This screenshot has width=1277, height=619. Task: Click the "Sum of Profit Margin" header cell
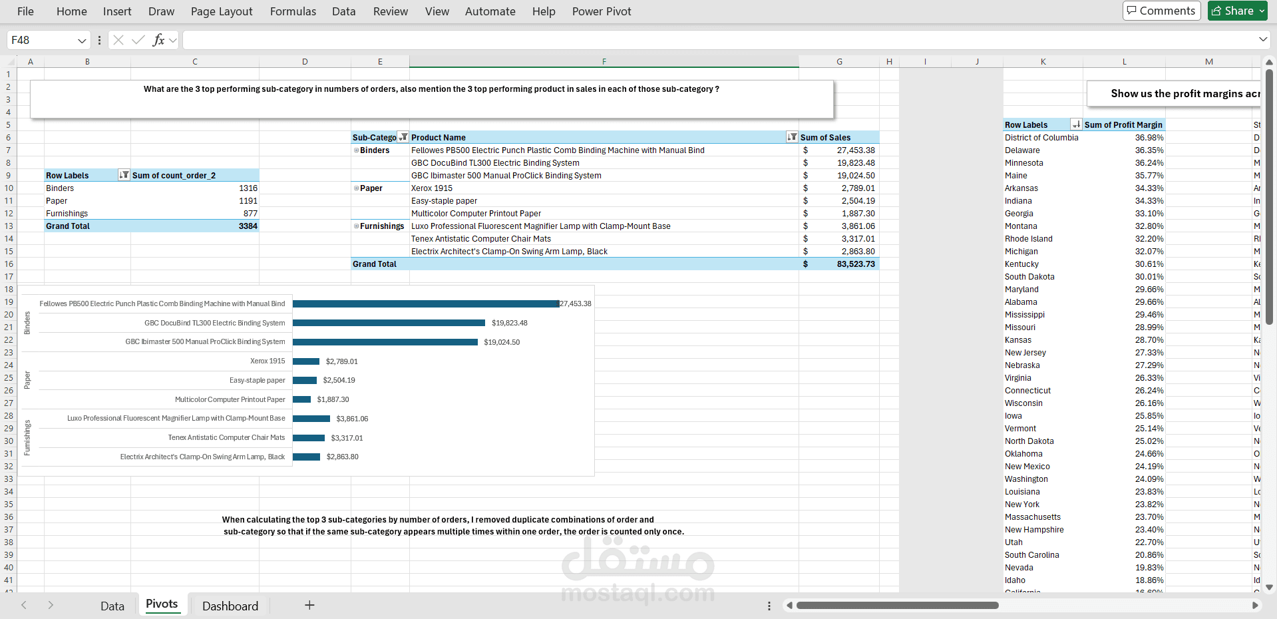point(1124,124)
